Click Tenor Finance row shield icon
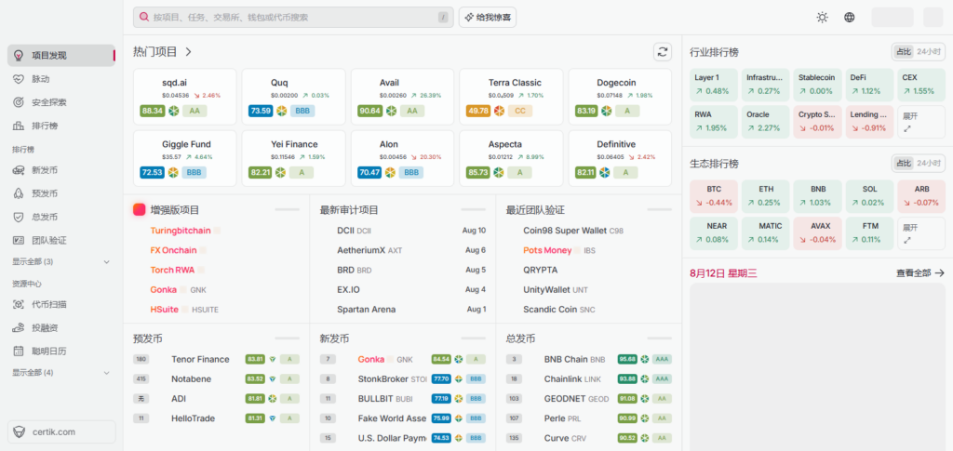Viewport: 953px width, 451px height. pos(272,359)
